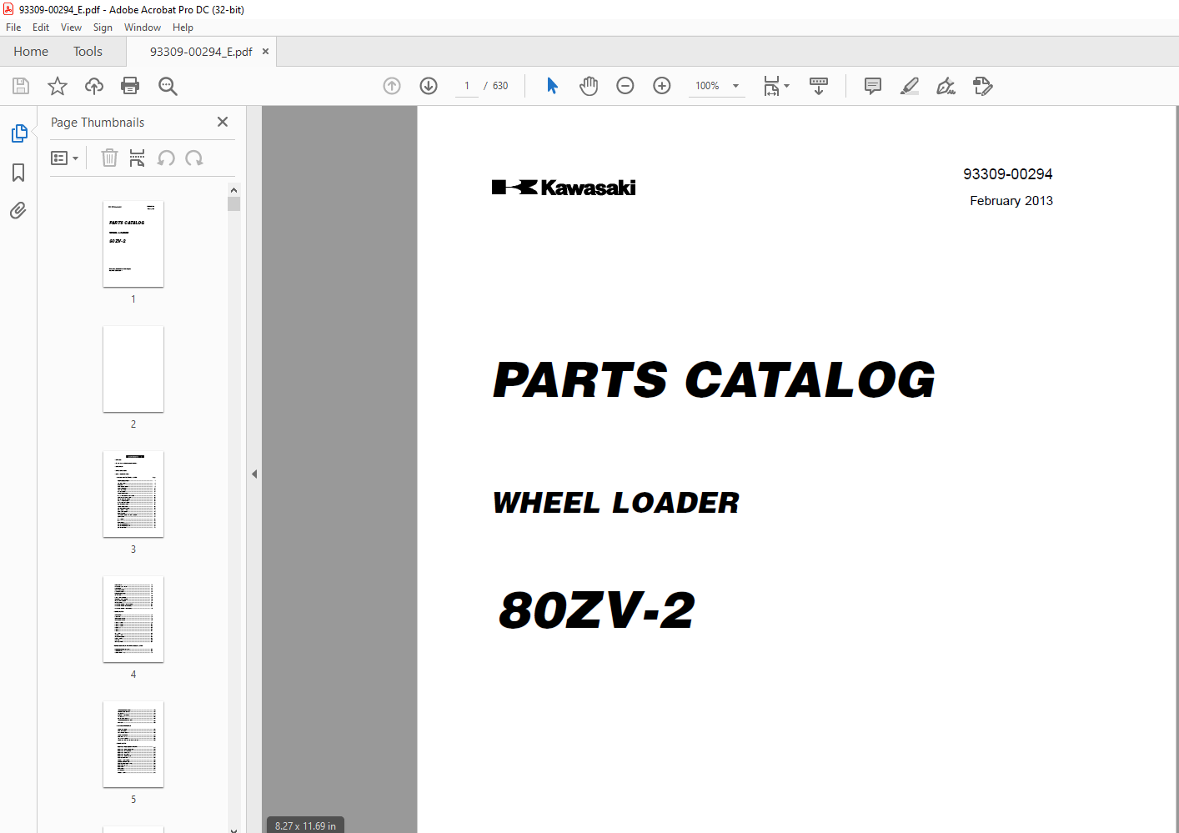Image resolution: width=1179 pixels, height=833 pixels.
Task: Open the View menu
Action: click(71, 28)
